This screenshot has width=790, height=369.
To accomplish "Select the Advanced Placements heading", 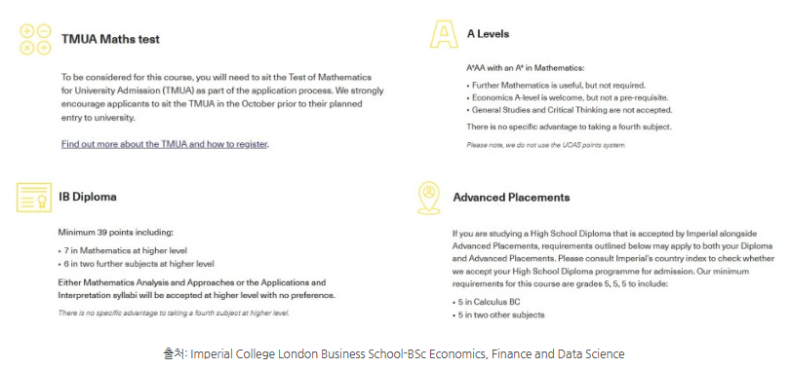I will (x=511, y=197).
